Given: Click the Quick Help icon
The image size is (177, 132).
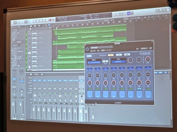Looking at the screenshot, I should (x=18, y=22).
